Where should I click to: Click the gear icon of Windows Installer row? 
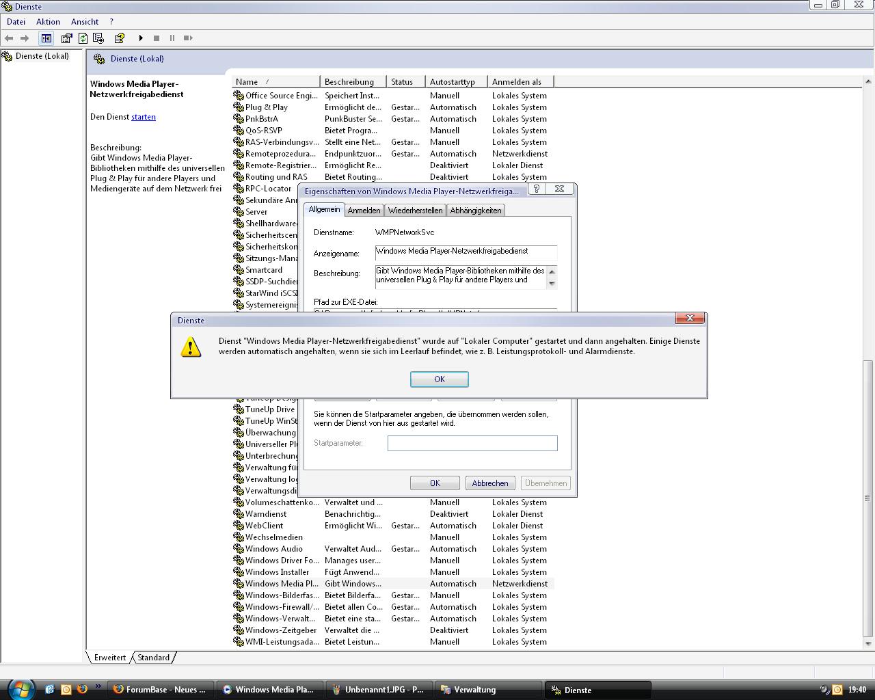[x=239, y=572]
